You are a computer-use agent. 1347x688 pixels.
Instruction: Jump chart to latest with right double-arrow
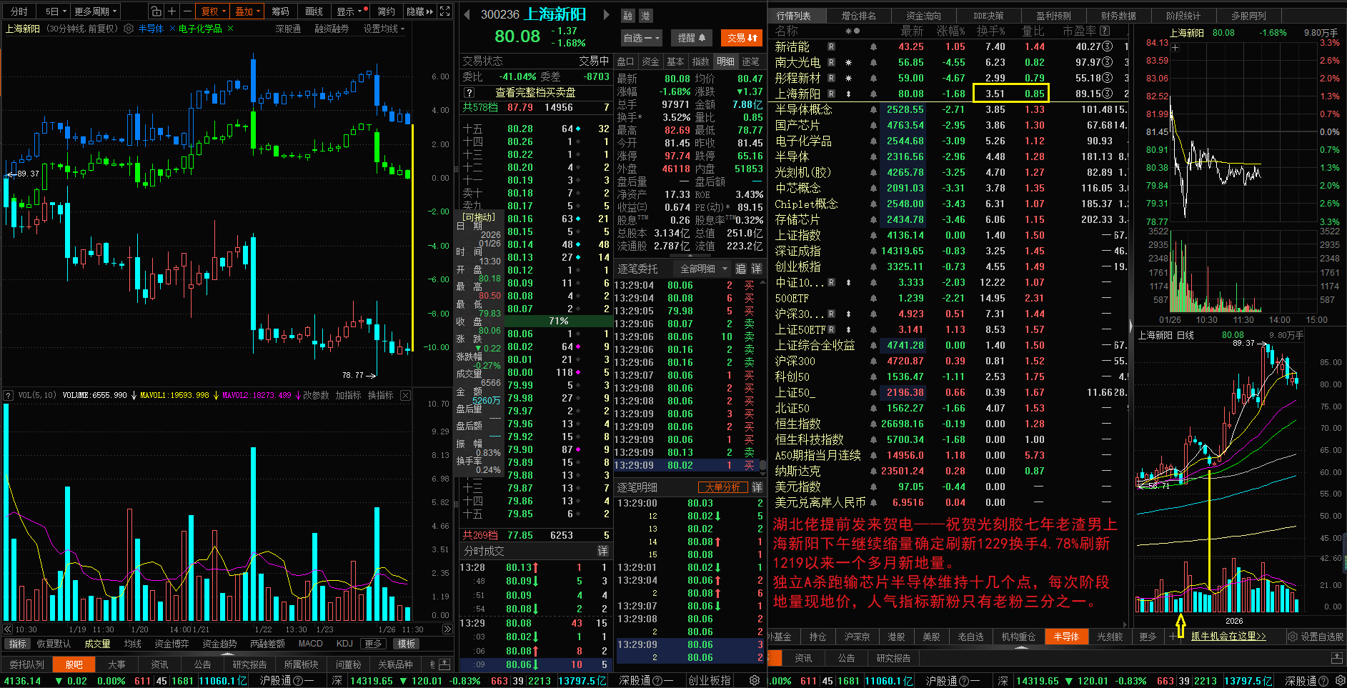(447, 629)
